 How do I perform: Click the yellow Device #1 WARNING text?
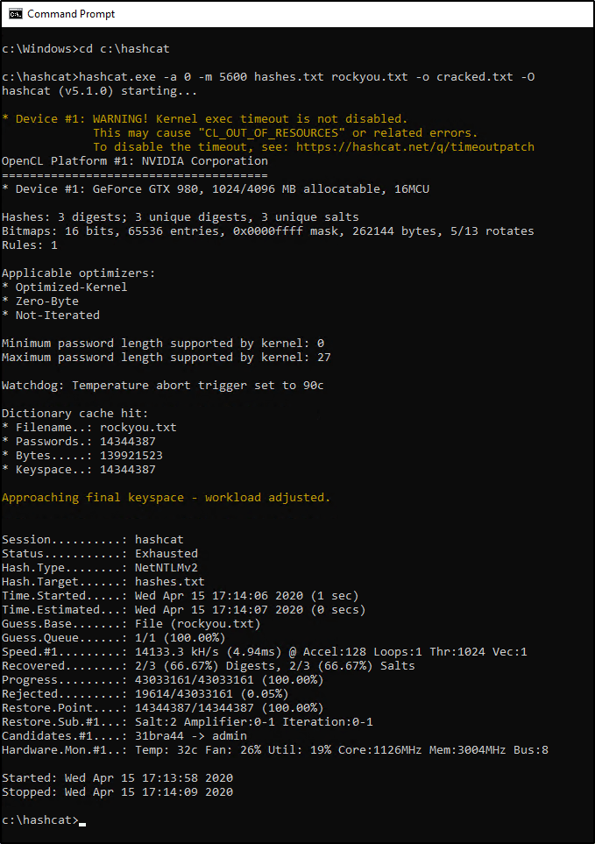point(204,119)
